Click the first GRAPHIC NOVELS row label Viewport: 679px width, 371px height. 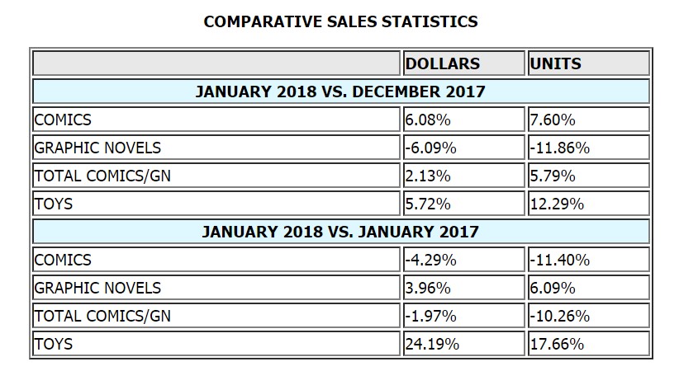click(x=97, y=148)
